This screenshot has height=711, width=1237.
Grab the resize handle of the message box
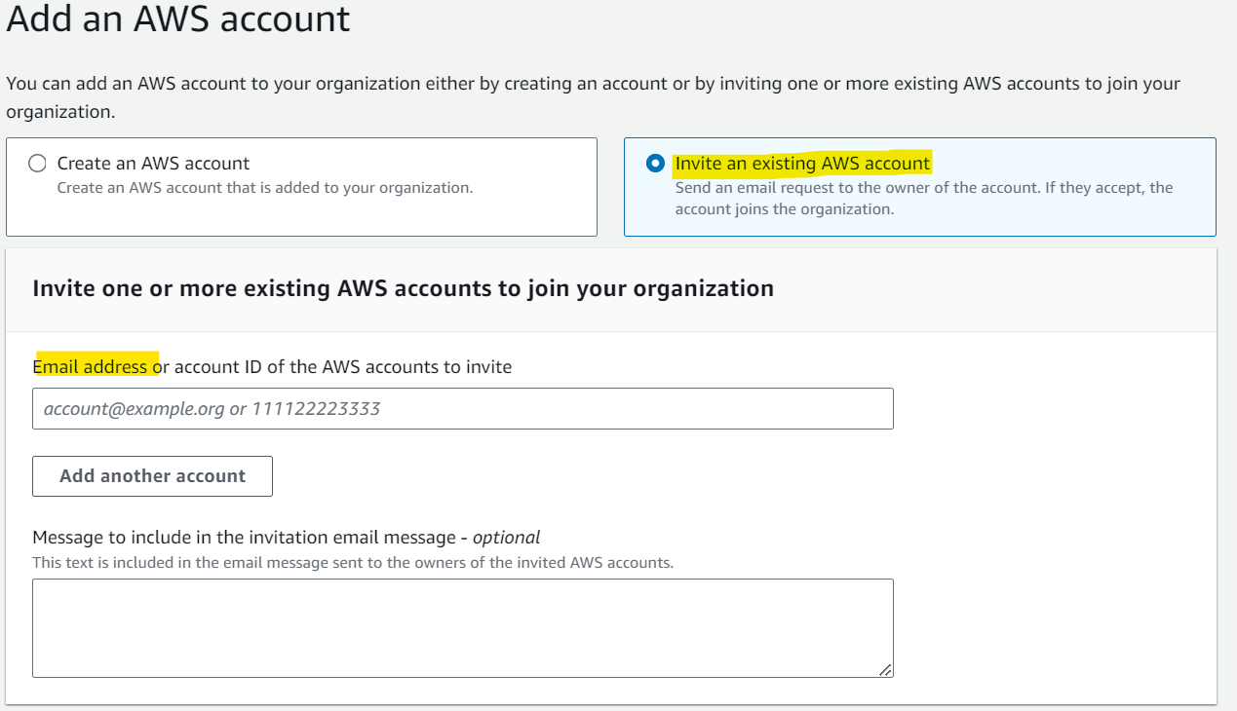point(885,669)
